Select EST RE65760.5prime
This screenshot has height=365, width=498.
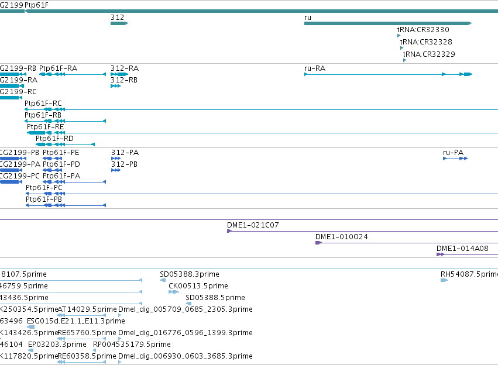pos(87,333)
